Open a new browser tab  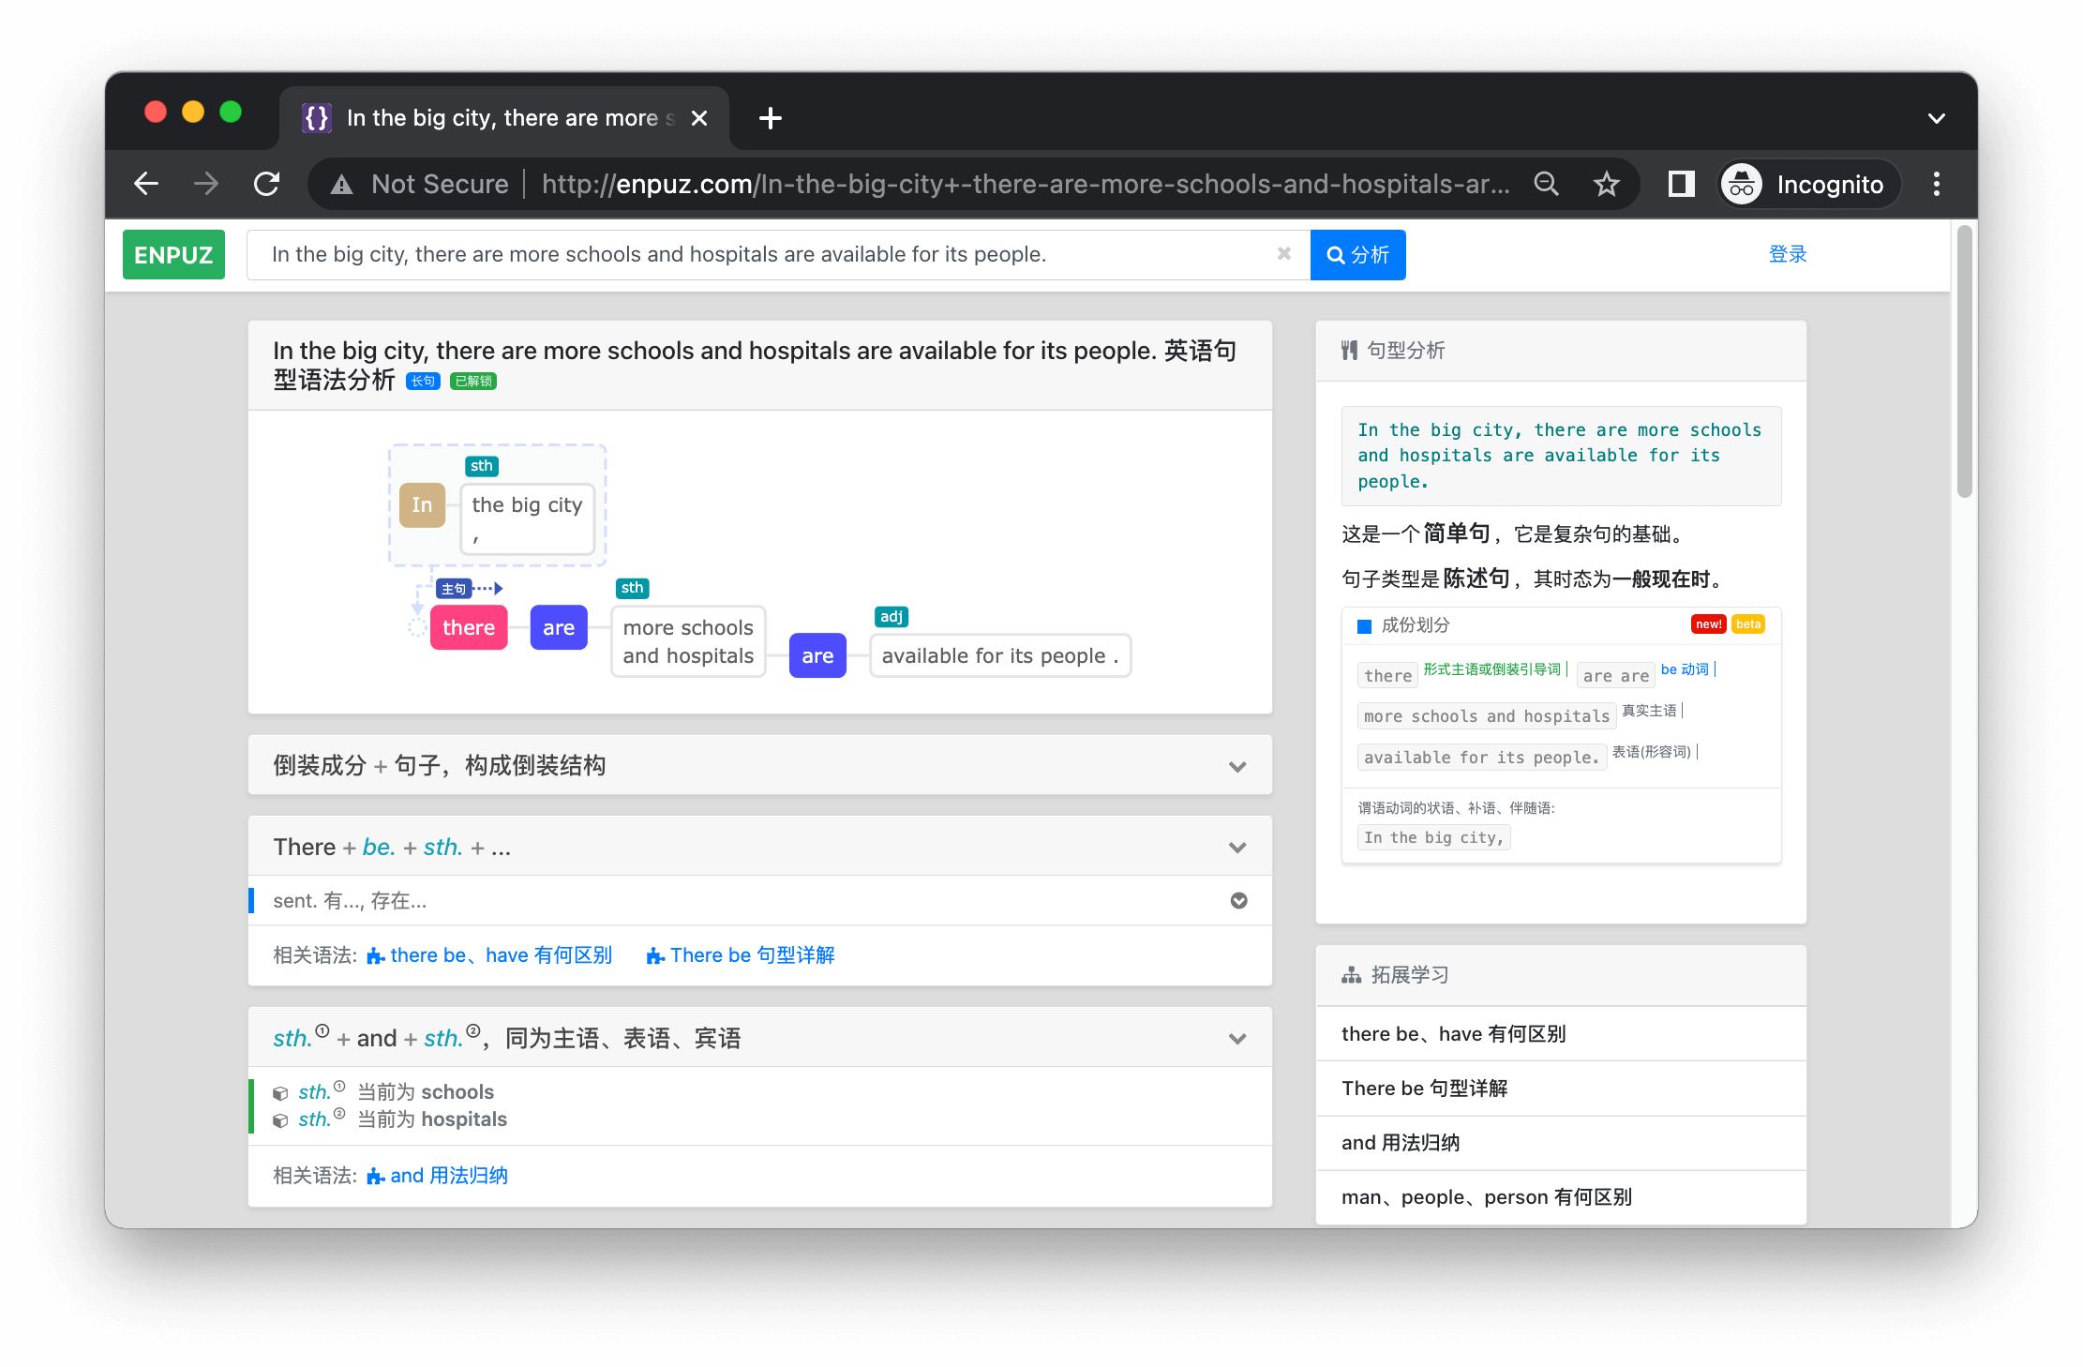point(771,118)
